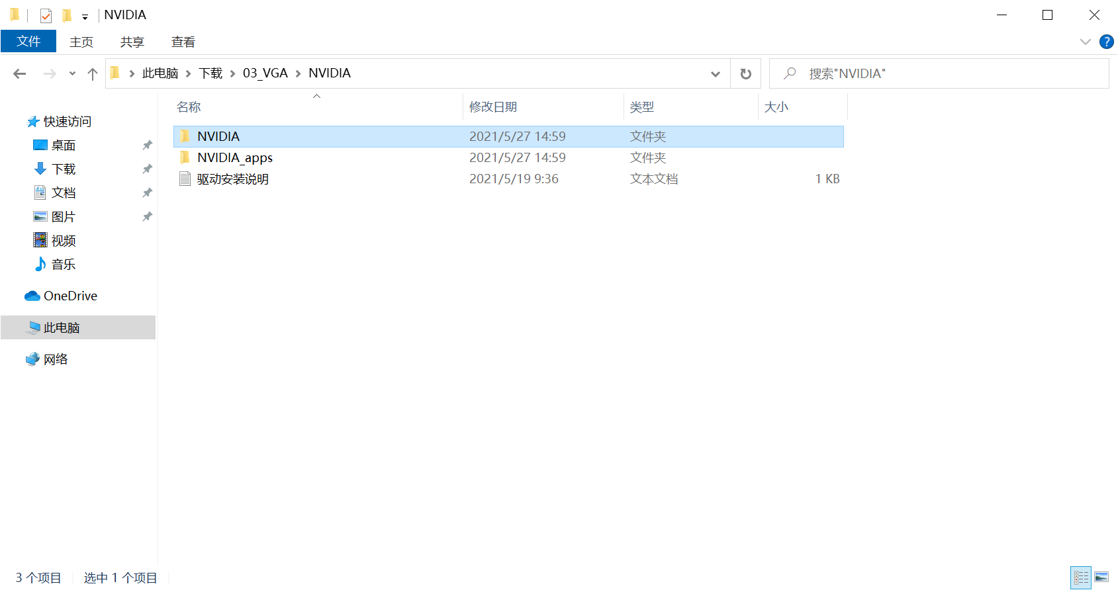Switch to the 主页 ribbon tab
This screenshot has width=1118, height=590.
[x=81, y=42]
